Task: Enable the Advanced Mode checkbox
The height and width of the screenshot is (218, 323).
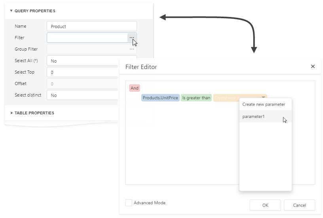Action: 129,203
